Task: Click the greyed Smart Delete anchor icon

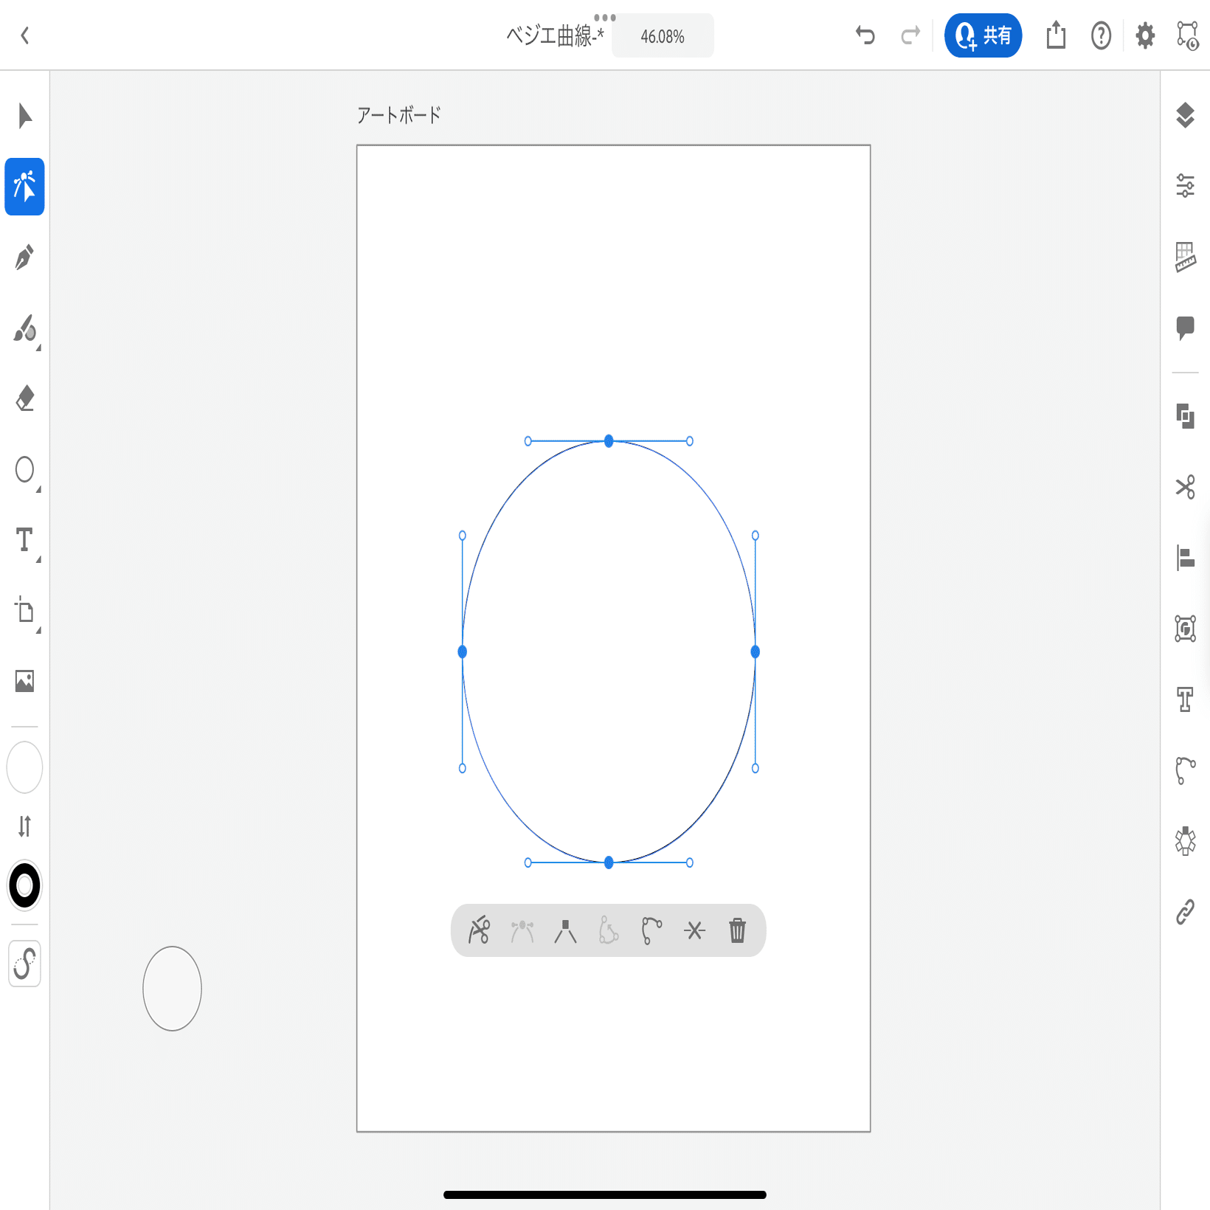Action: pyautogui.click(x=609, y=930)
